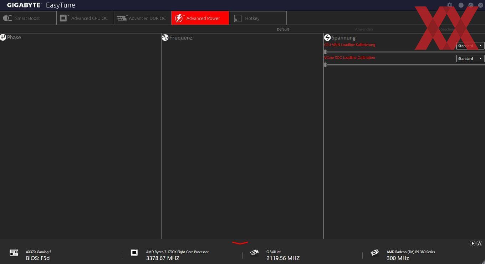Click 'G Skill Intl' memory label

(x=274, y=252)
